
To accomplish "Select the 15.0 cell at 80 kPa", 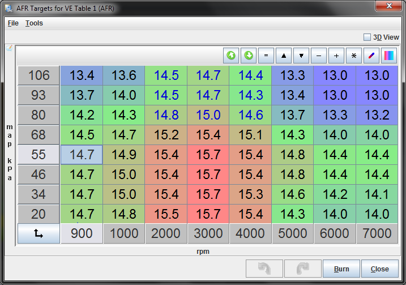I will click(208, 115).
